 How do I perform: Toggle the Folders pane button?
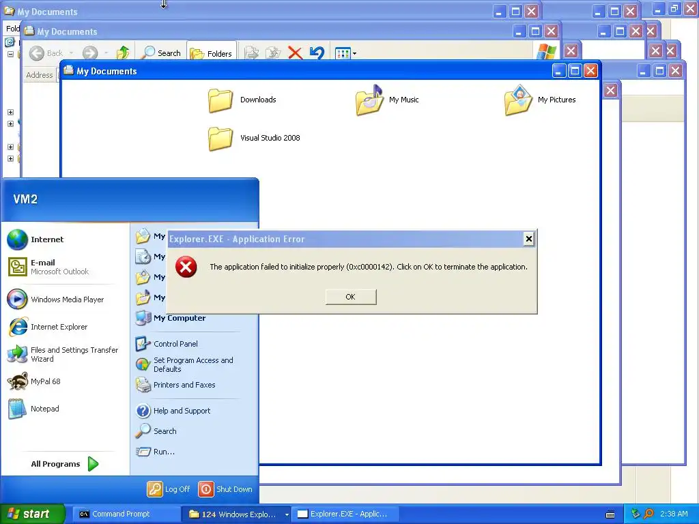[x=212, y=53]
